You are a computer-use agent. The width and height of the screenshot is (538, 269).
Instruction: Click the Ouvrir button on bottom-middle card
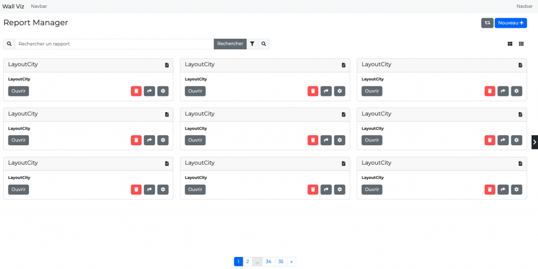195,190
